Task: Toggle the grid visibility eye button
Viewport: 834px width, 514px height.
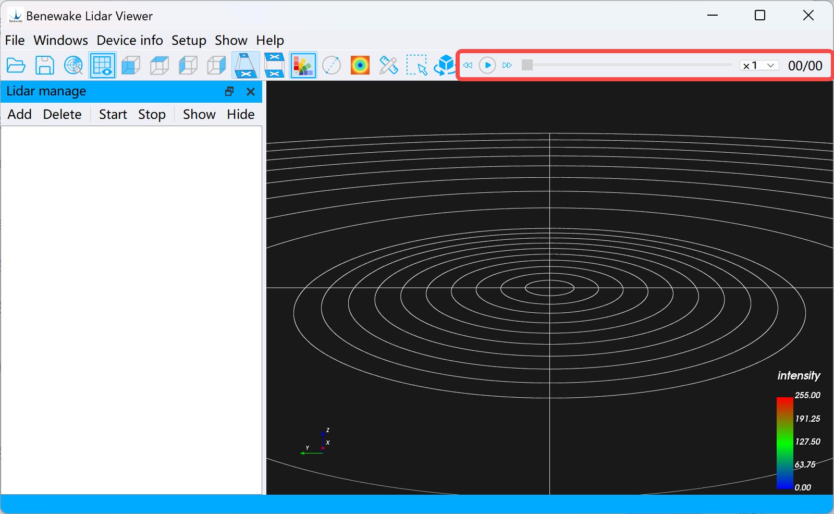Action: pos(103,66)
